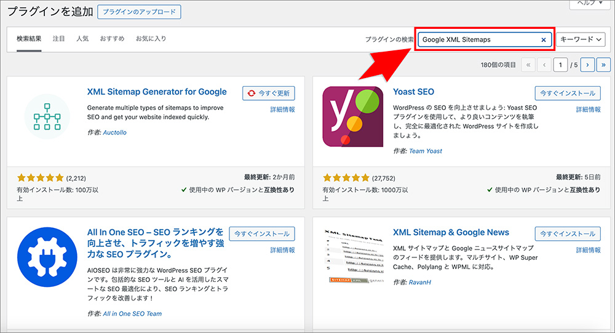Viewport: 615px width, 333px height.
Task: Visit author Auctollo's link
Action: pyautogui.click(x=114, y=133)
